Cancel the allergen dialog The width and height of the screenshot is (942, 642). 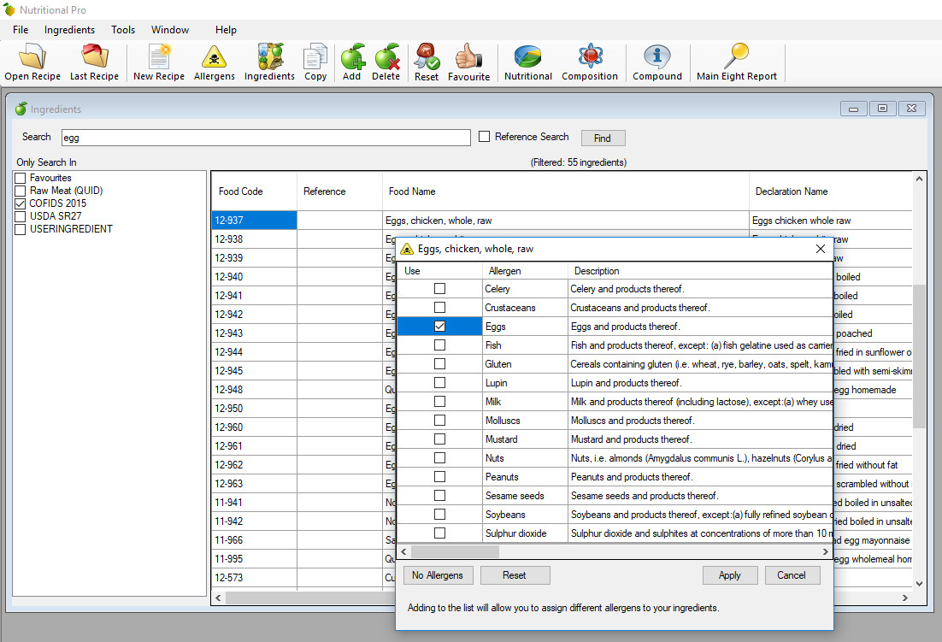pyautogui.click(x=792, y=575)
